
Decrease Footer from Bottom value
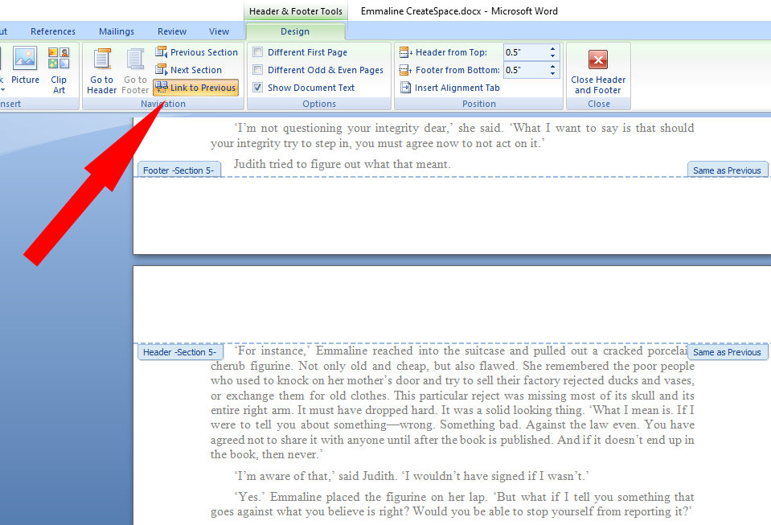coord(553,74)
